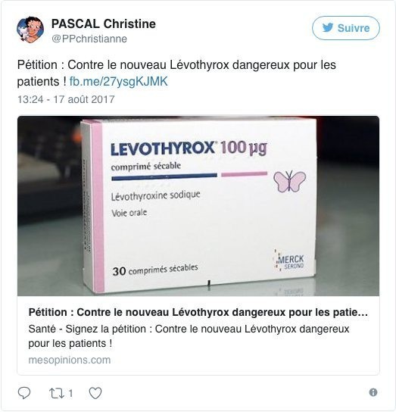The width and height of the screenshot is (396, 412).
Task: Click the Twitter bird icon in Suivre button
Action: point(328,27)
